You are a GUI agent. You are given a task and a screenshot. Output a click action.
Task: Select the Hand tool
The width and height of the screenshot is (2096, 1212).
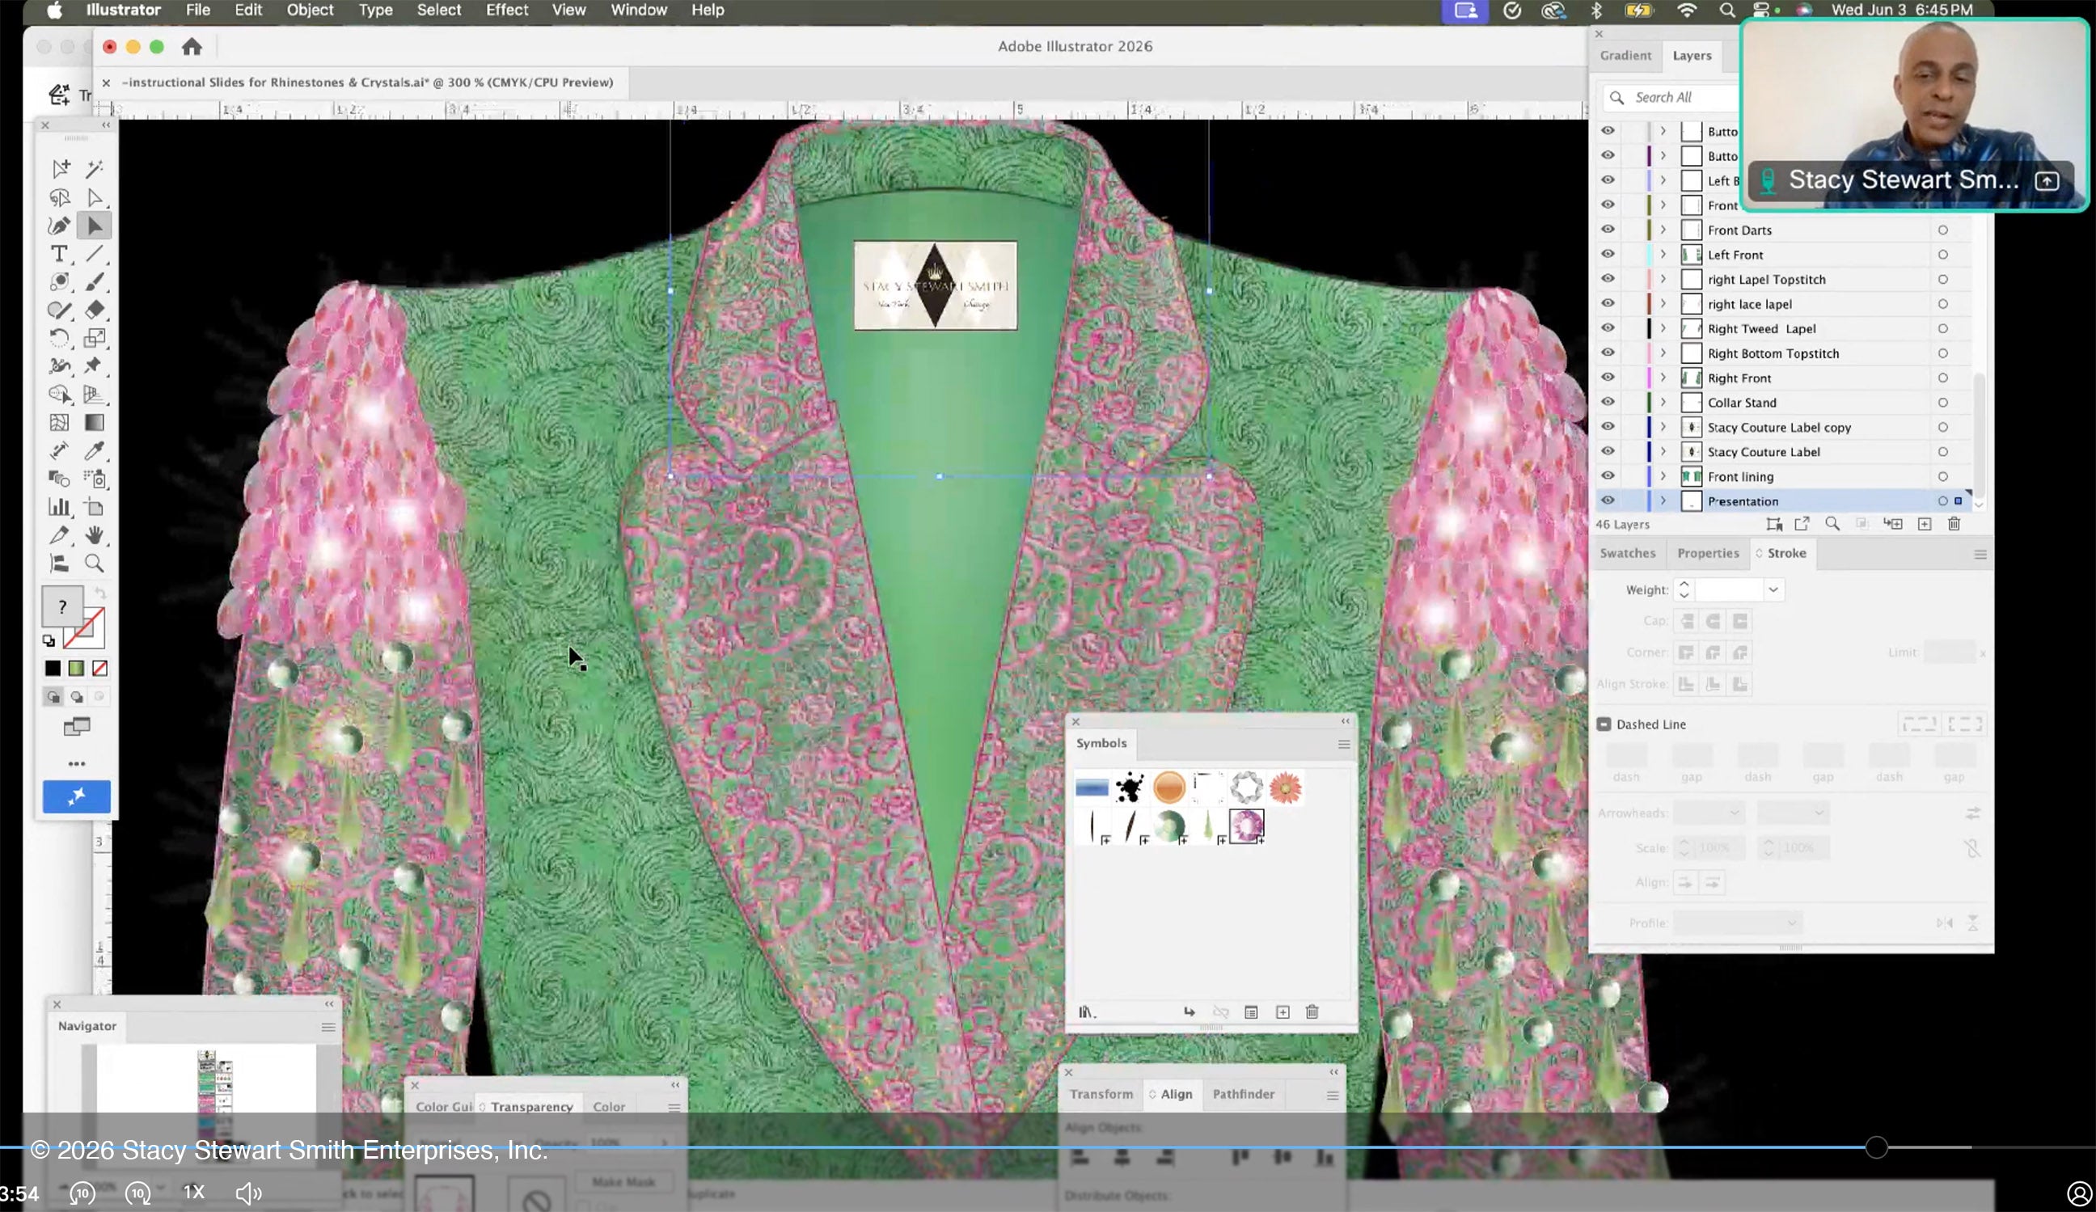94,535
